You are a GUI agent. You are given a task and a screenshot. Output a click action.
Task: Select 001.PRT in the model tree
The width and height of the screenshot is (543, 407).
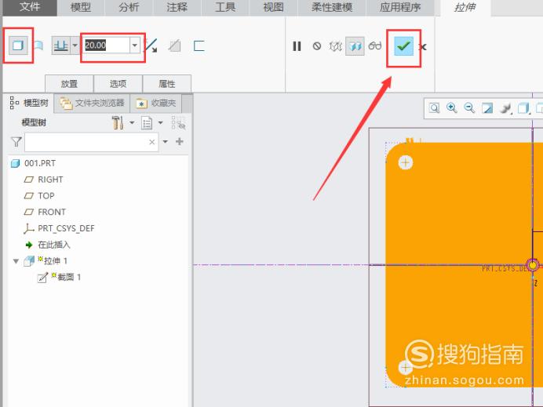pyautogui.click(x=34, y=163)
